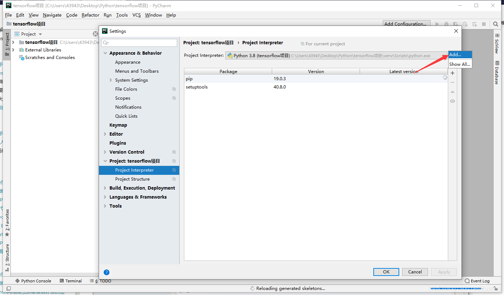Select Menus and Toolbars settings
Screen dimensions: 504x295
coord(137,71)
